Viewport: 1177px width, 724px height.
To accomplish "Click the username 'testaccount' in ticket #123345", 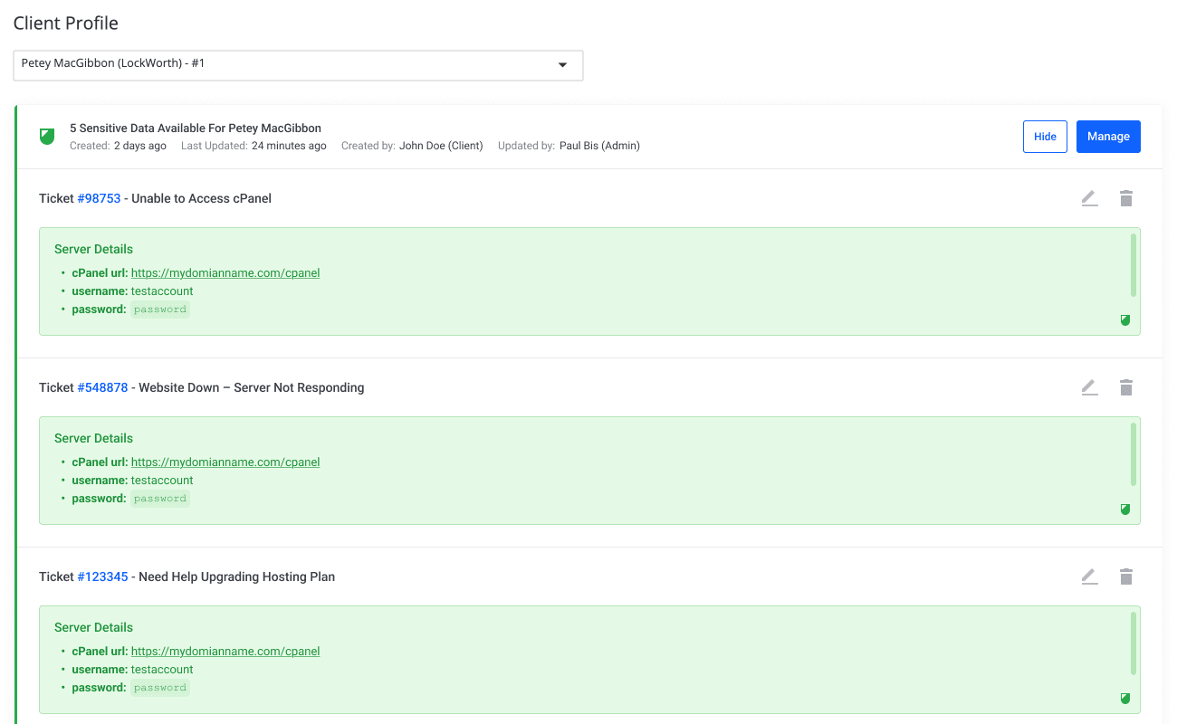I will 162,670.
